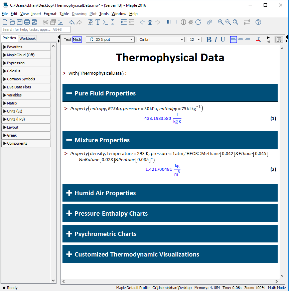Open the 2D Input style dropdown
This screenshot has width=289, height=291.
[x=110, y=40]
